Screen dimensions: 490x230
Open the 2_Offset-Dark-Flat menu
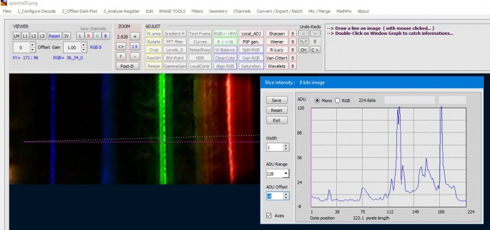pyautogui.click(x=80, y=11)
